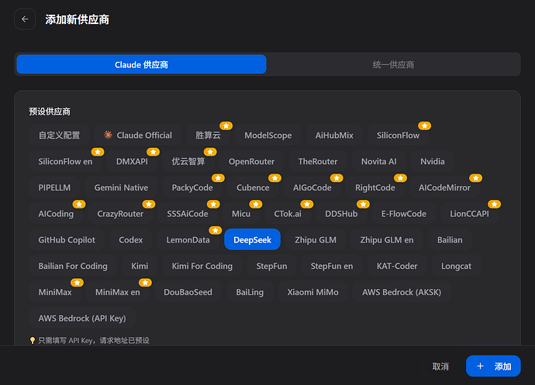Select RightCode provider
Screen dimensions: 535x385
(x=375, y=187)
